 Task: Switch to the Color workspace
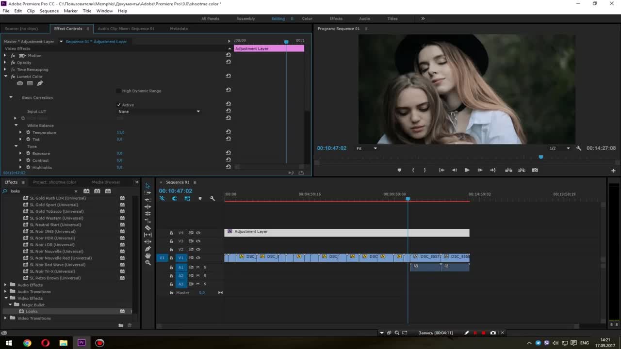click(307, 18)
